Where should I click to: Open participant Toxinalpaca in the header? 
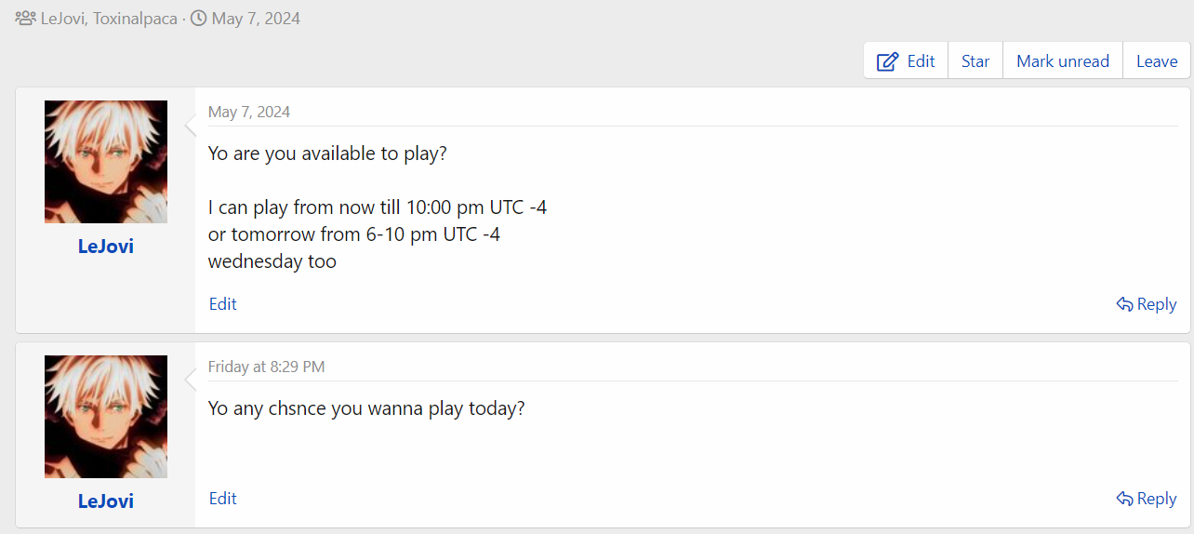[136, 18]
